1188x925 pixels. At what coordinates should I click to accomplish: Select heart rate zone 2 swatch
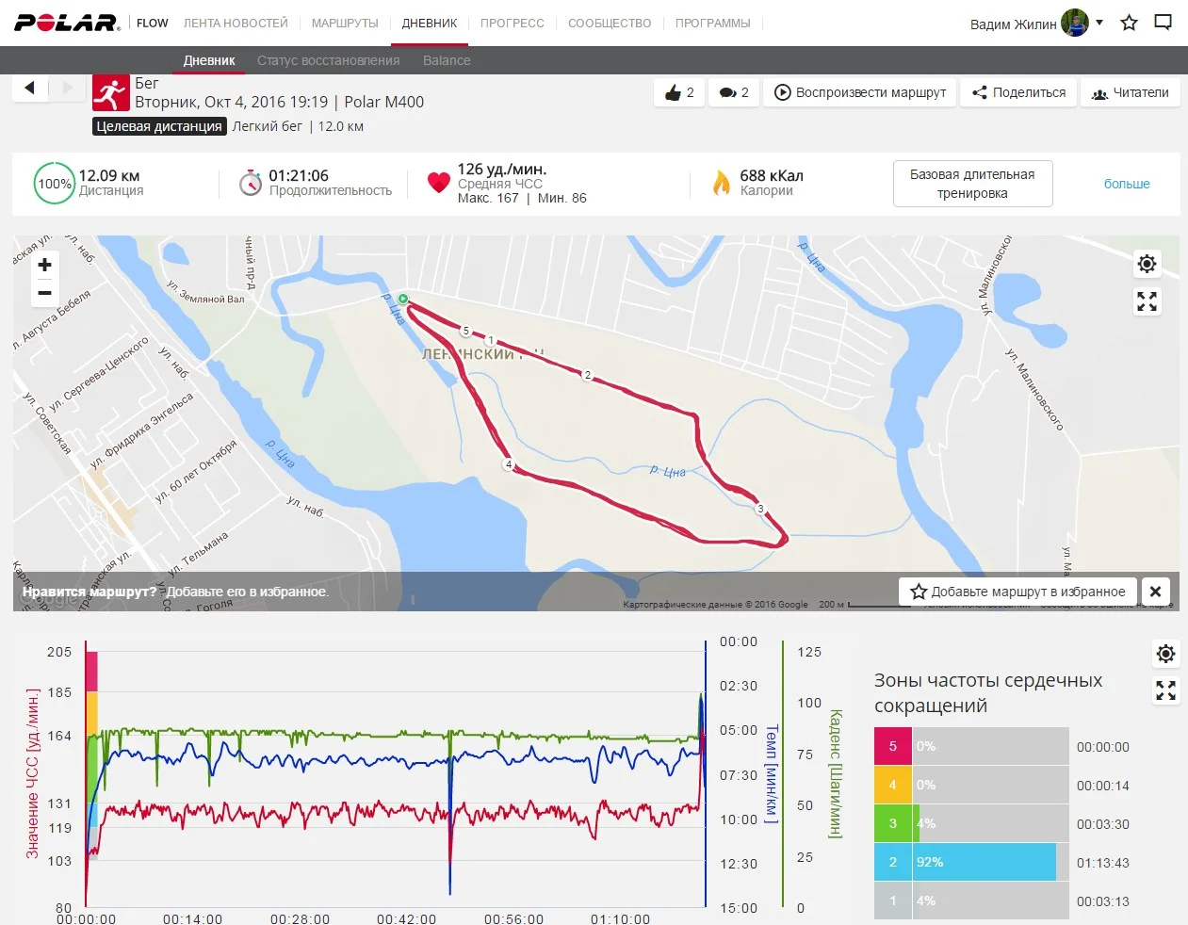click(893, 862)
